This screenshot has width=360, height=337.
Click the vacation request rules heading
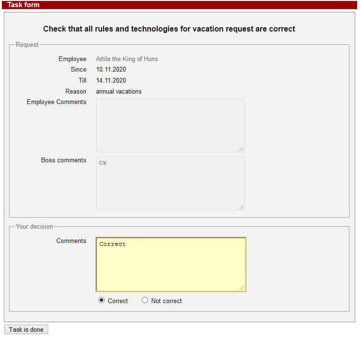pyautogui.click(x=169, y=29)
